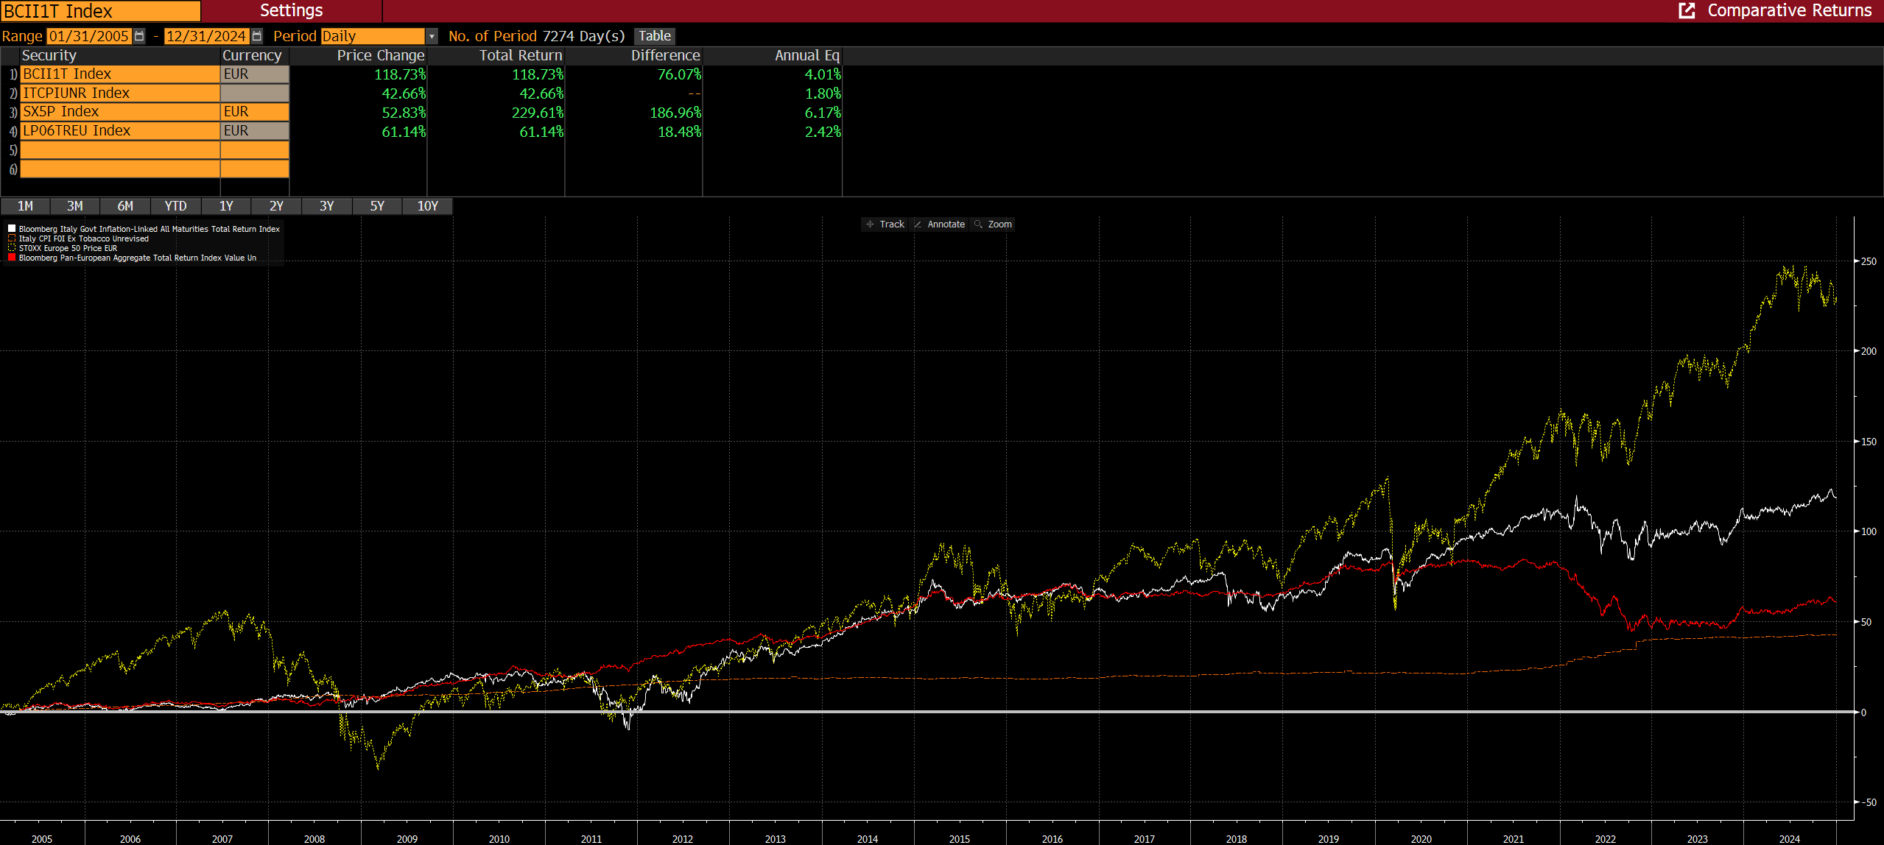Open the start date calendar picker icon

point(139,36)
